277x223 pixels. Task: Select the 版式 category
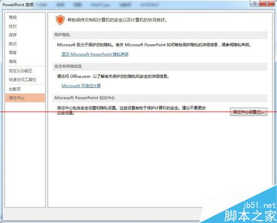[25, 44]
